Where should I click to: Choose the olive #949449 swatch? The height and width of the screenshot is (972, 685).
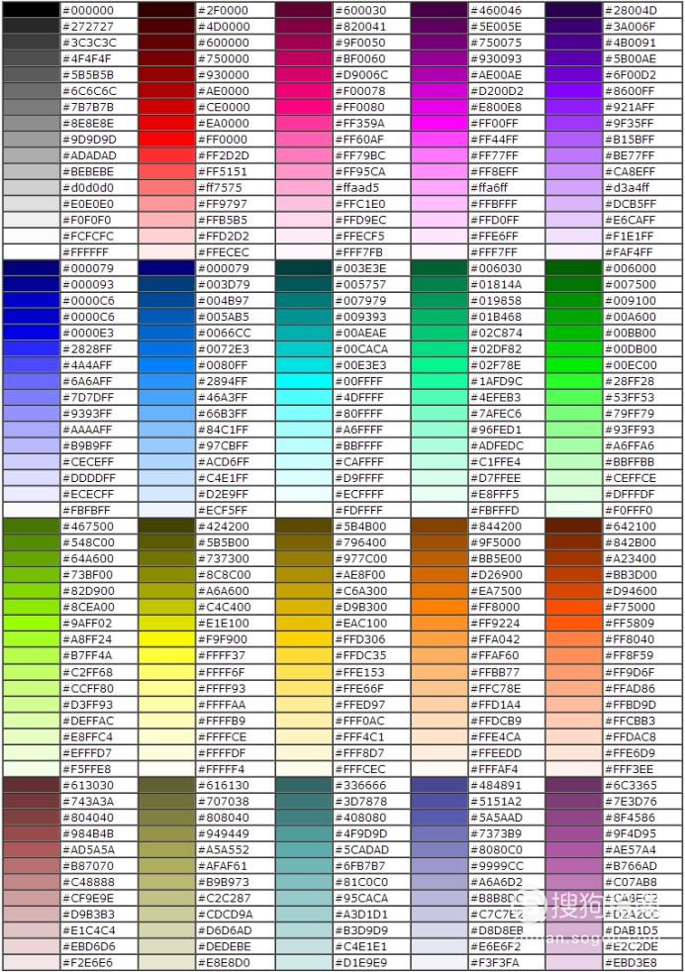click(166, 833)
